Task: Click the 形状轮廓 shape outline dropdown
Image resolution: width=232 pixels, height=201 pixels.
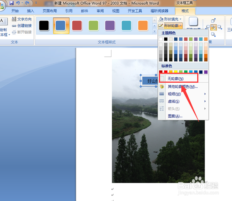Action: 170,26
